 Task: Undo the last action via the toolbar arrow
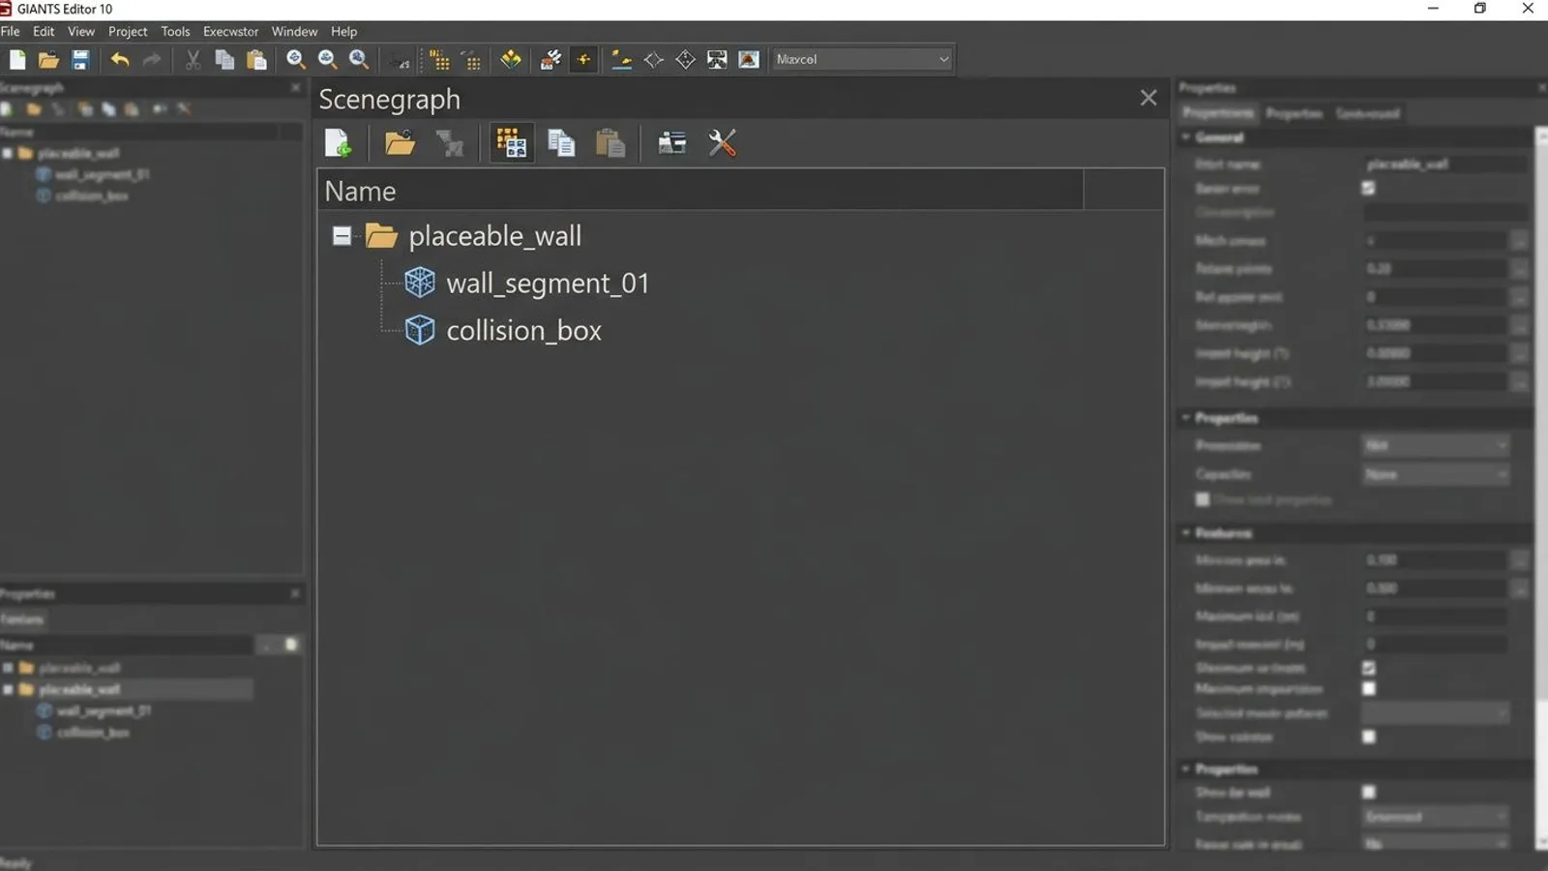pyautogui.click(x=120, y=60)
